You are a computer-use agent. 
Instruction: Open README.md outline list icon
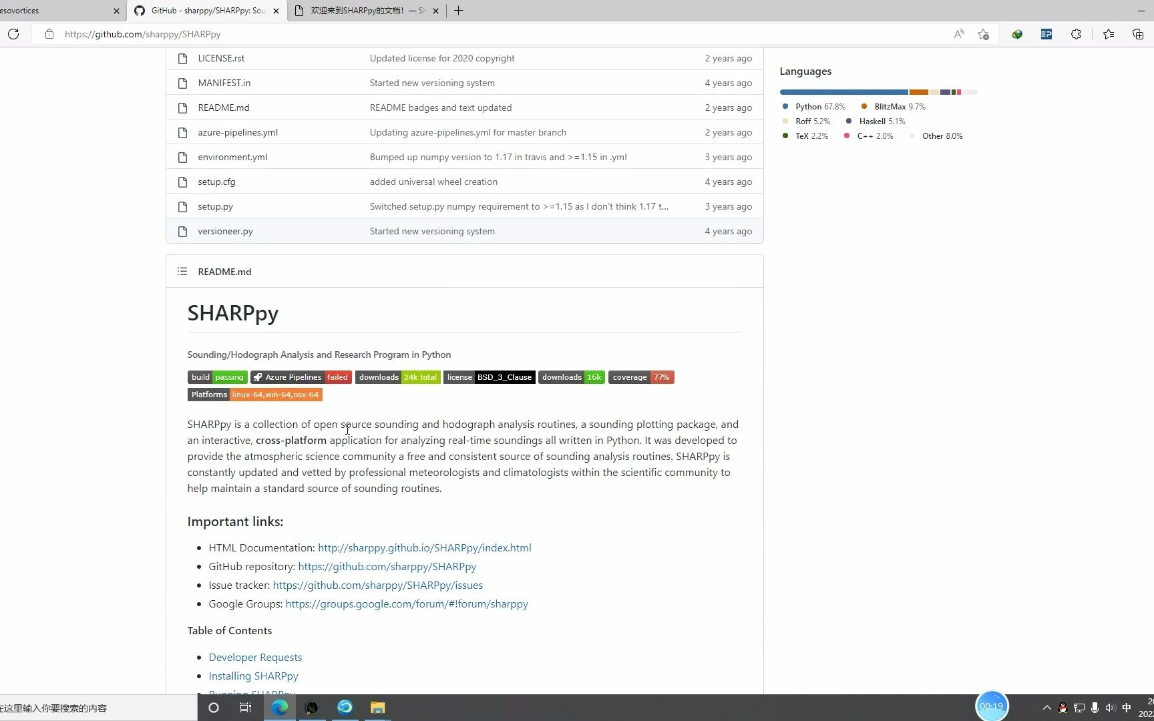click(182, 271)
